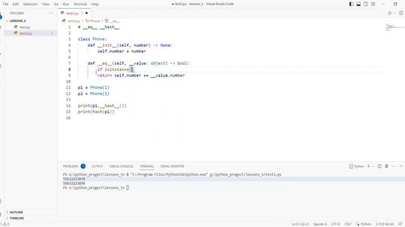Open Explorer views and more actions ellipsis

tap(51, 13)
